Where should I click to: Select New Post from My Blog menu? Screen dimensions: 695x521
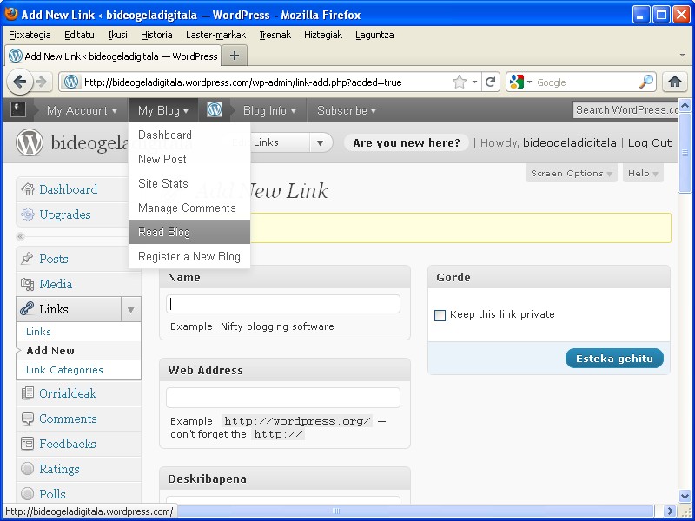[189, 159]
